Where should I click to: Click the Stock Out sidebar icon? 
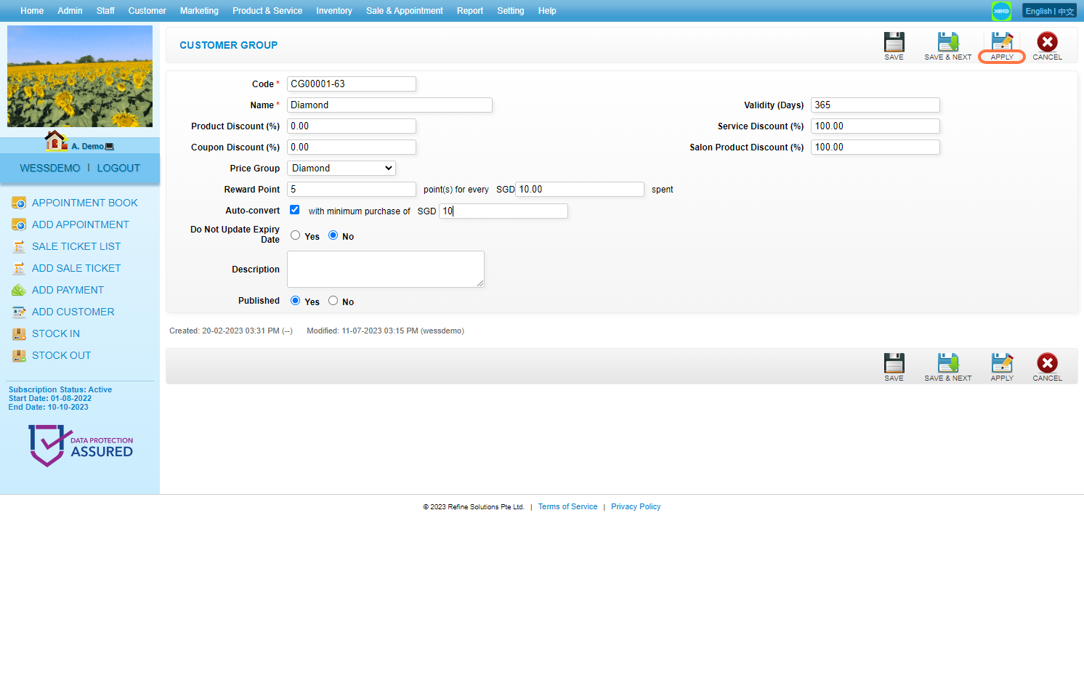(x=19, y=355)
